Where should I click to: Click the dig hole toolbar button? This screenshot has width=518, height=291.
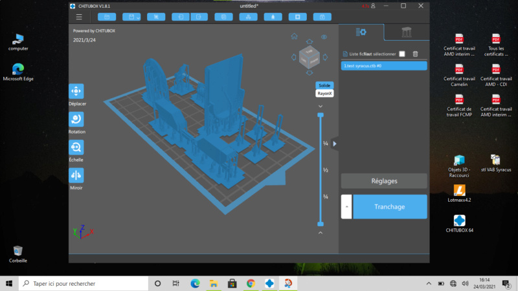tap(298, 17)
